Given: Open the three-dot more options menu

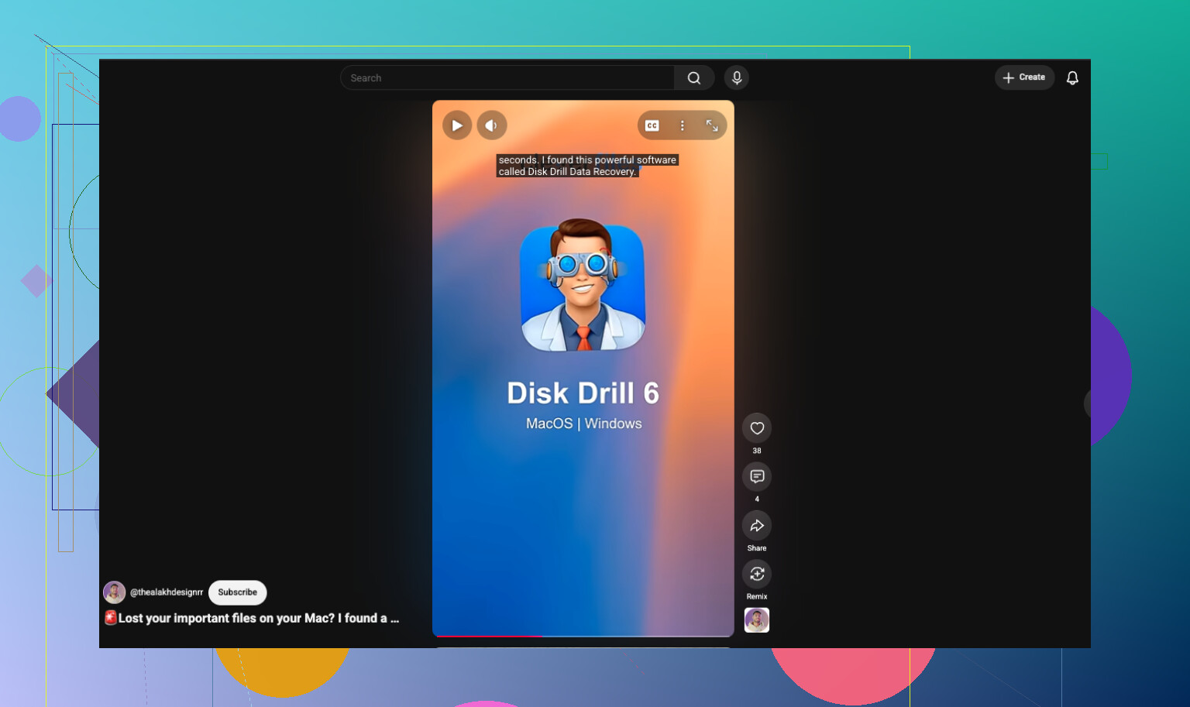Looking at the screenshot, I should pyautogui.click(x=682, y=125).
